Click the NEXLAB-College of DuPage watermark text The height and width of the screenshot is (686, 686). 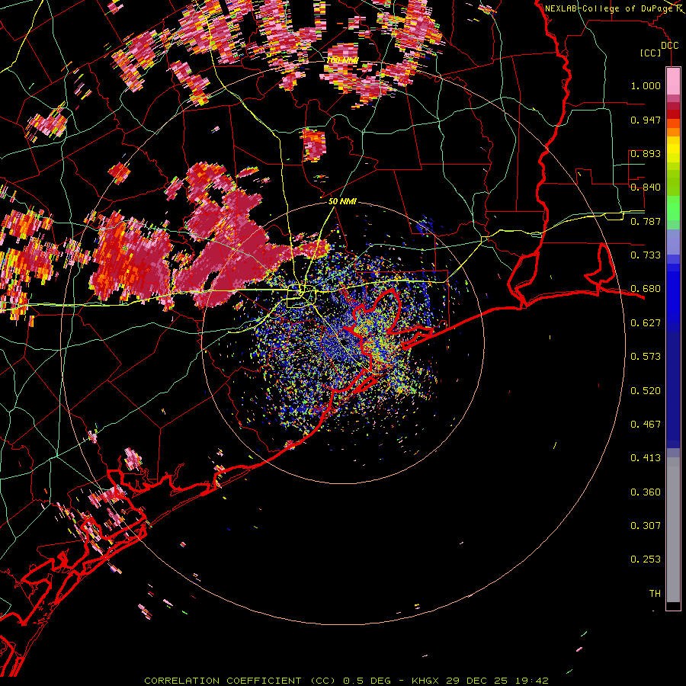click(609, 8)
